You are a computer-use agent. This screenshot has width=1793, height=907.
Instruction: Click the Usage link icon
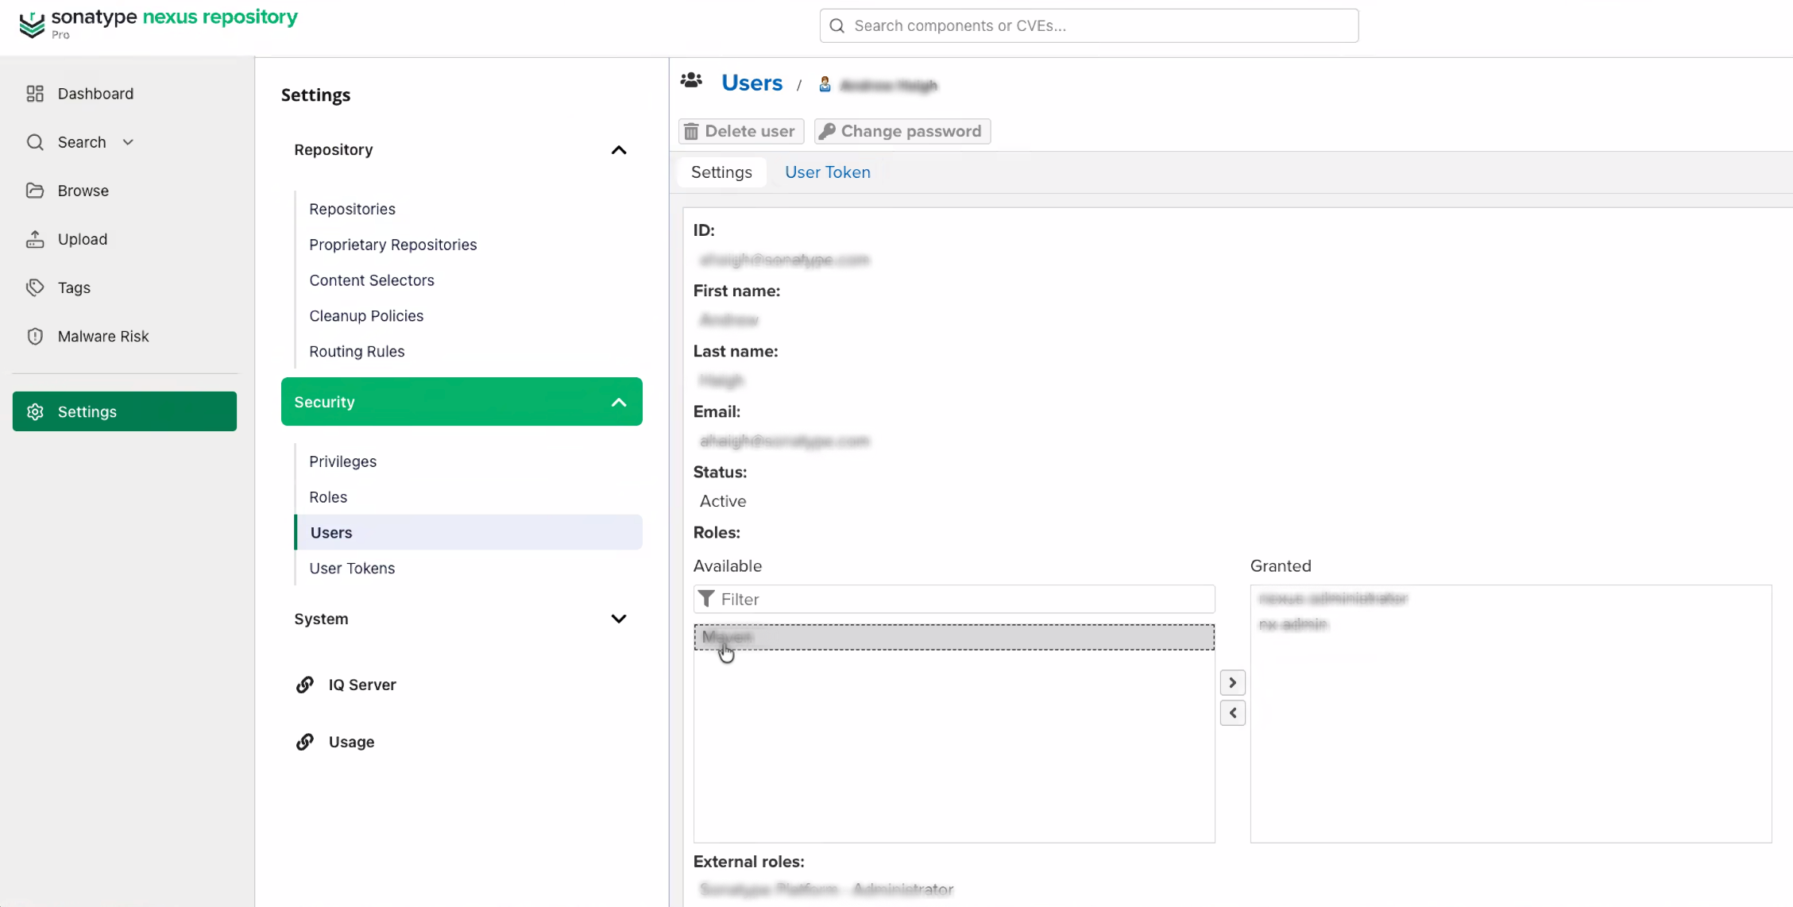point(305,742)
